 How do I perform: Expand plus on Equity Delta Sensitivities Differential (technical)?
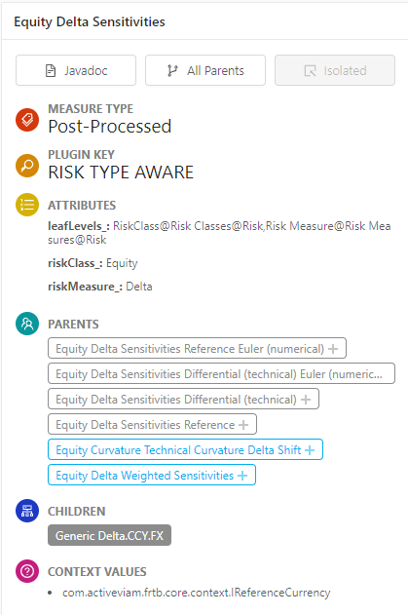pyautogui.click(x=306, y=400)
